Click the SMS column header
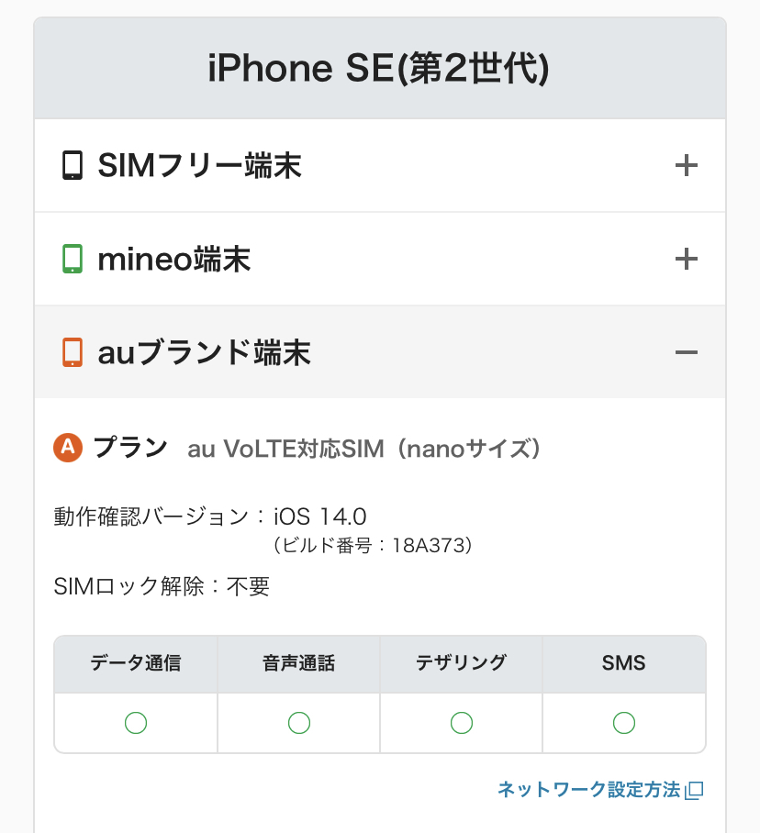The height and width of the screenshot is (833, 760). click(624, 663)
